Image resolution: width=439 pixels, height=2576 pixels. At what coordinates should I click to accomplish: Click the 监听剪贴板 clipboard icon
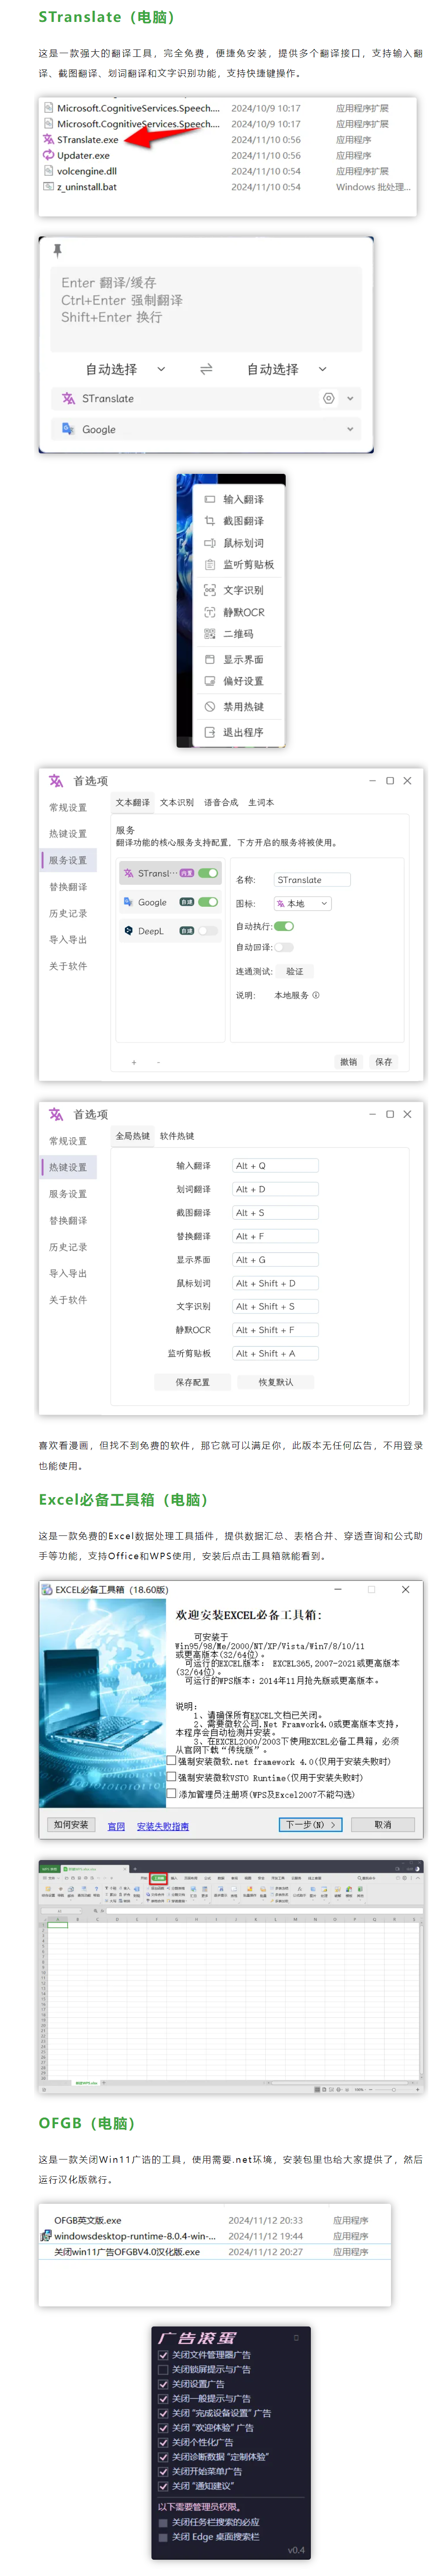click(210, 564)
